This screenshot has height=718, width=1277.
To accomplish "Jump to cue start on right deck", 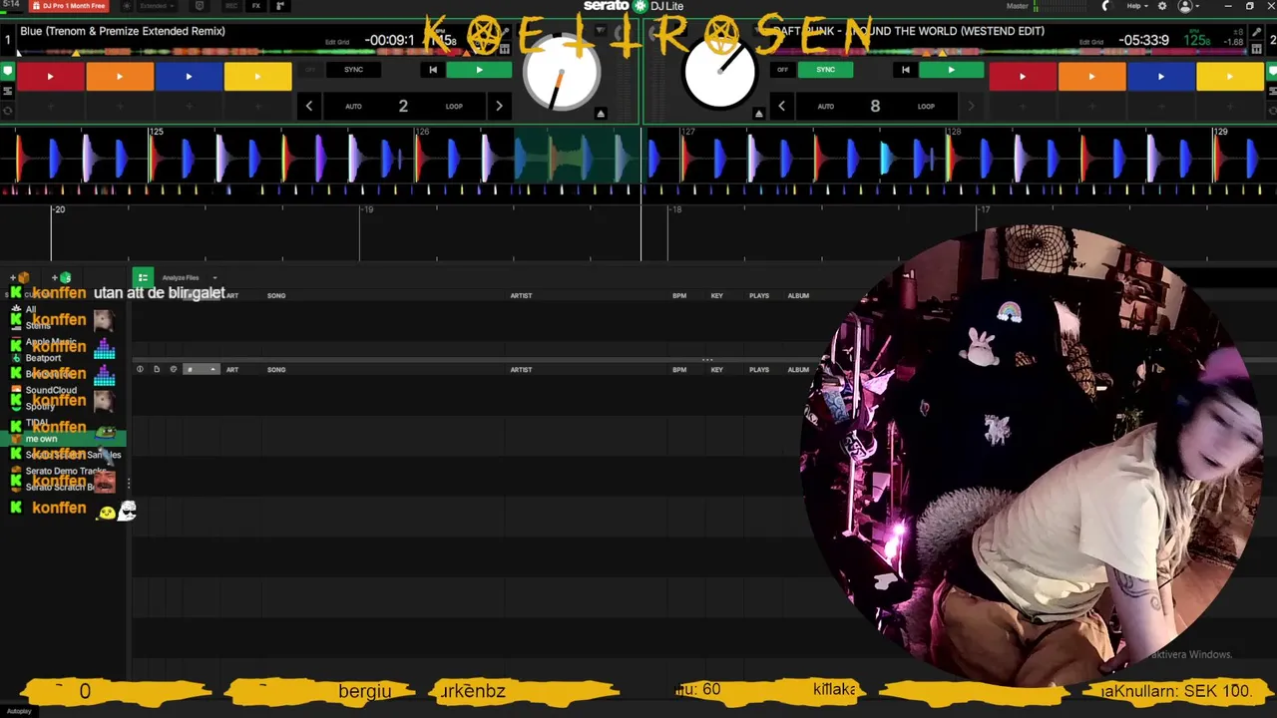I will pyautogui.click(x=905, y=70).
